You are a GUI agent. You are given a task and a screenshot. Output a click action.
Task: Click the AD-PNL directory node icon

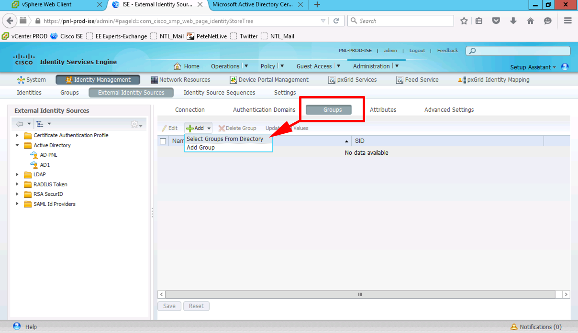click(x=34, y=155)
